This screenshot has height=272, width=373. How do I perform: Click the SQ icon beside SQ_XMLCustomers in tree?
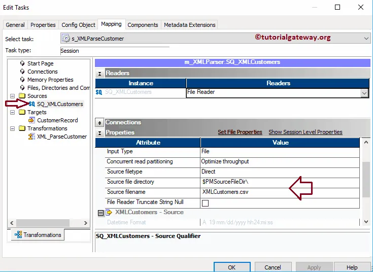tap(32, 104)
